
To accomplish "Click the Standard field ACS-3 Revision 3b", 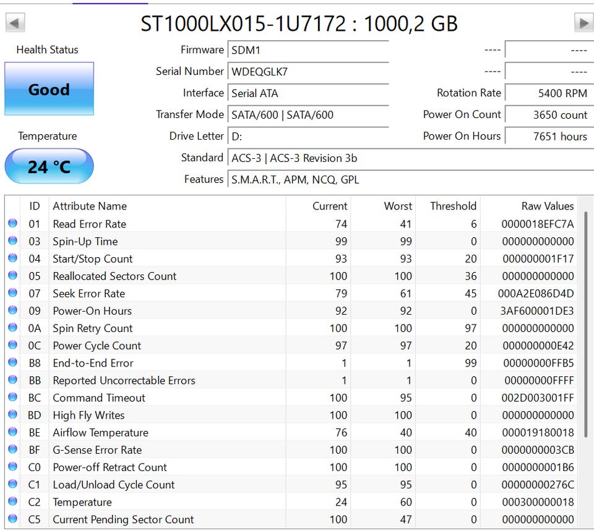I will click(x=411, y=158).
